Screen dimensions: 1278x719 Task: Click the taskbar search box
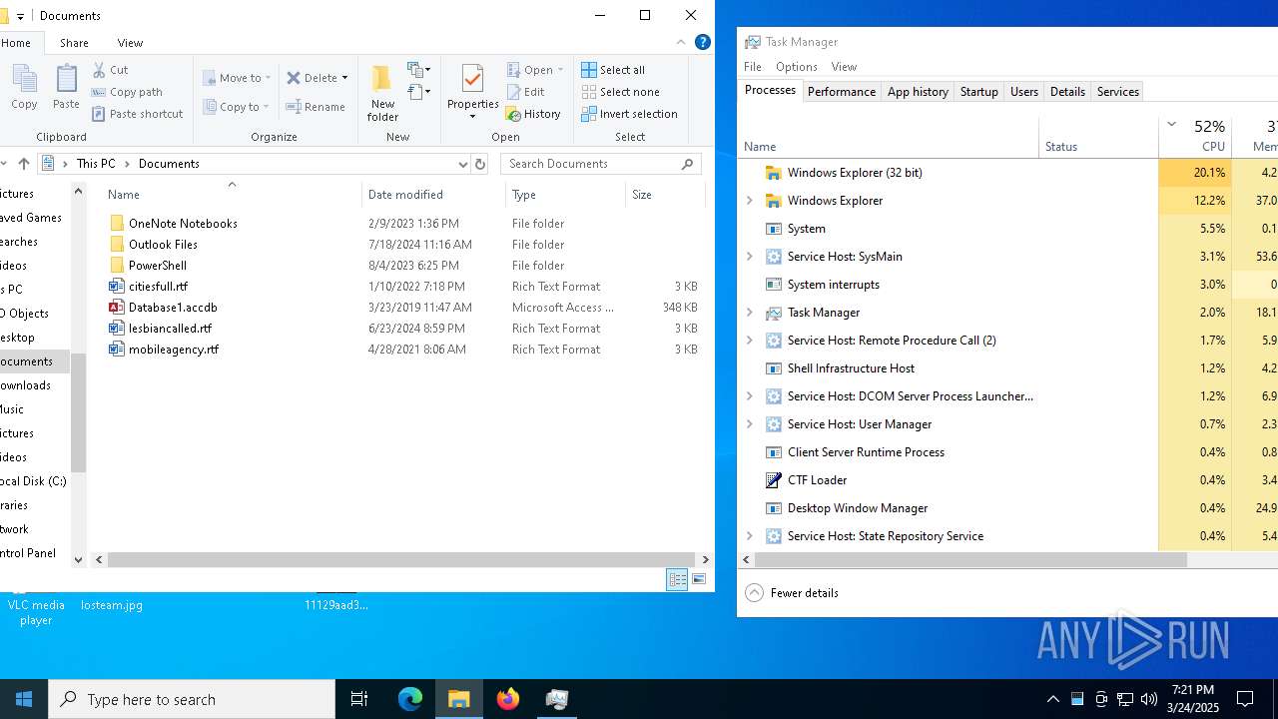tap(192, 699)
